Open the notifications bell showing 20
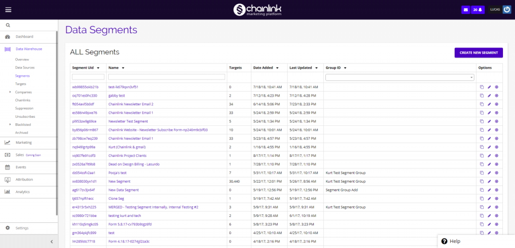The width and height of the screenshot is (515, 248). point(478,10)
